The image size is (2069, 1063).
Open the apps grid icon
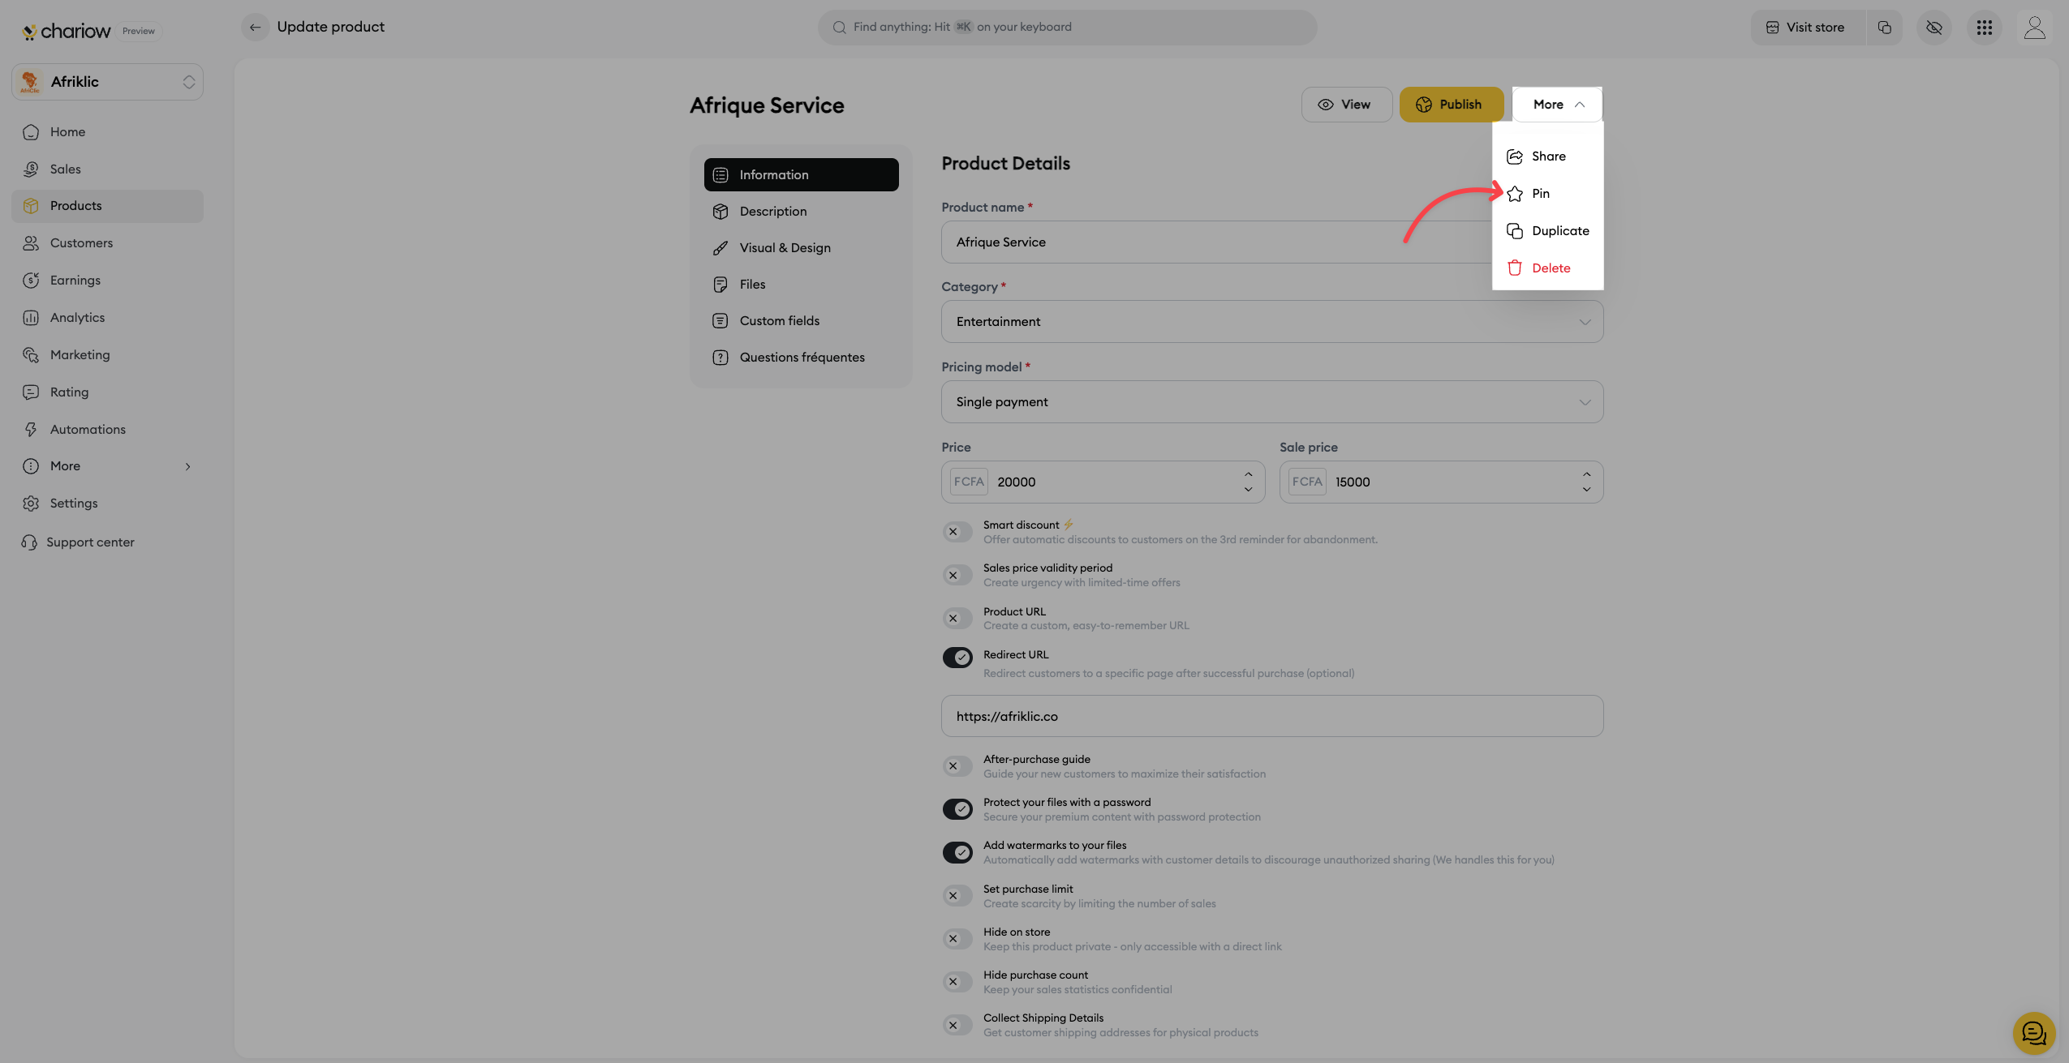coord(1984,28)
